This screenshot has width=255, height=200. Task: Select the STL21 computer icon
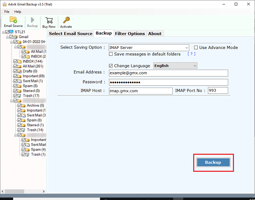click(11, 32)
